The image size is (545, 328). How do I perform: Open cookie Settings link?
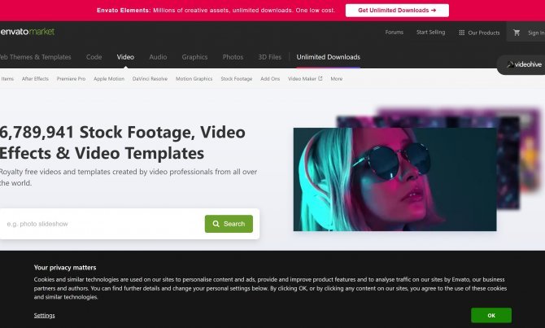click(44, 316)
